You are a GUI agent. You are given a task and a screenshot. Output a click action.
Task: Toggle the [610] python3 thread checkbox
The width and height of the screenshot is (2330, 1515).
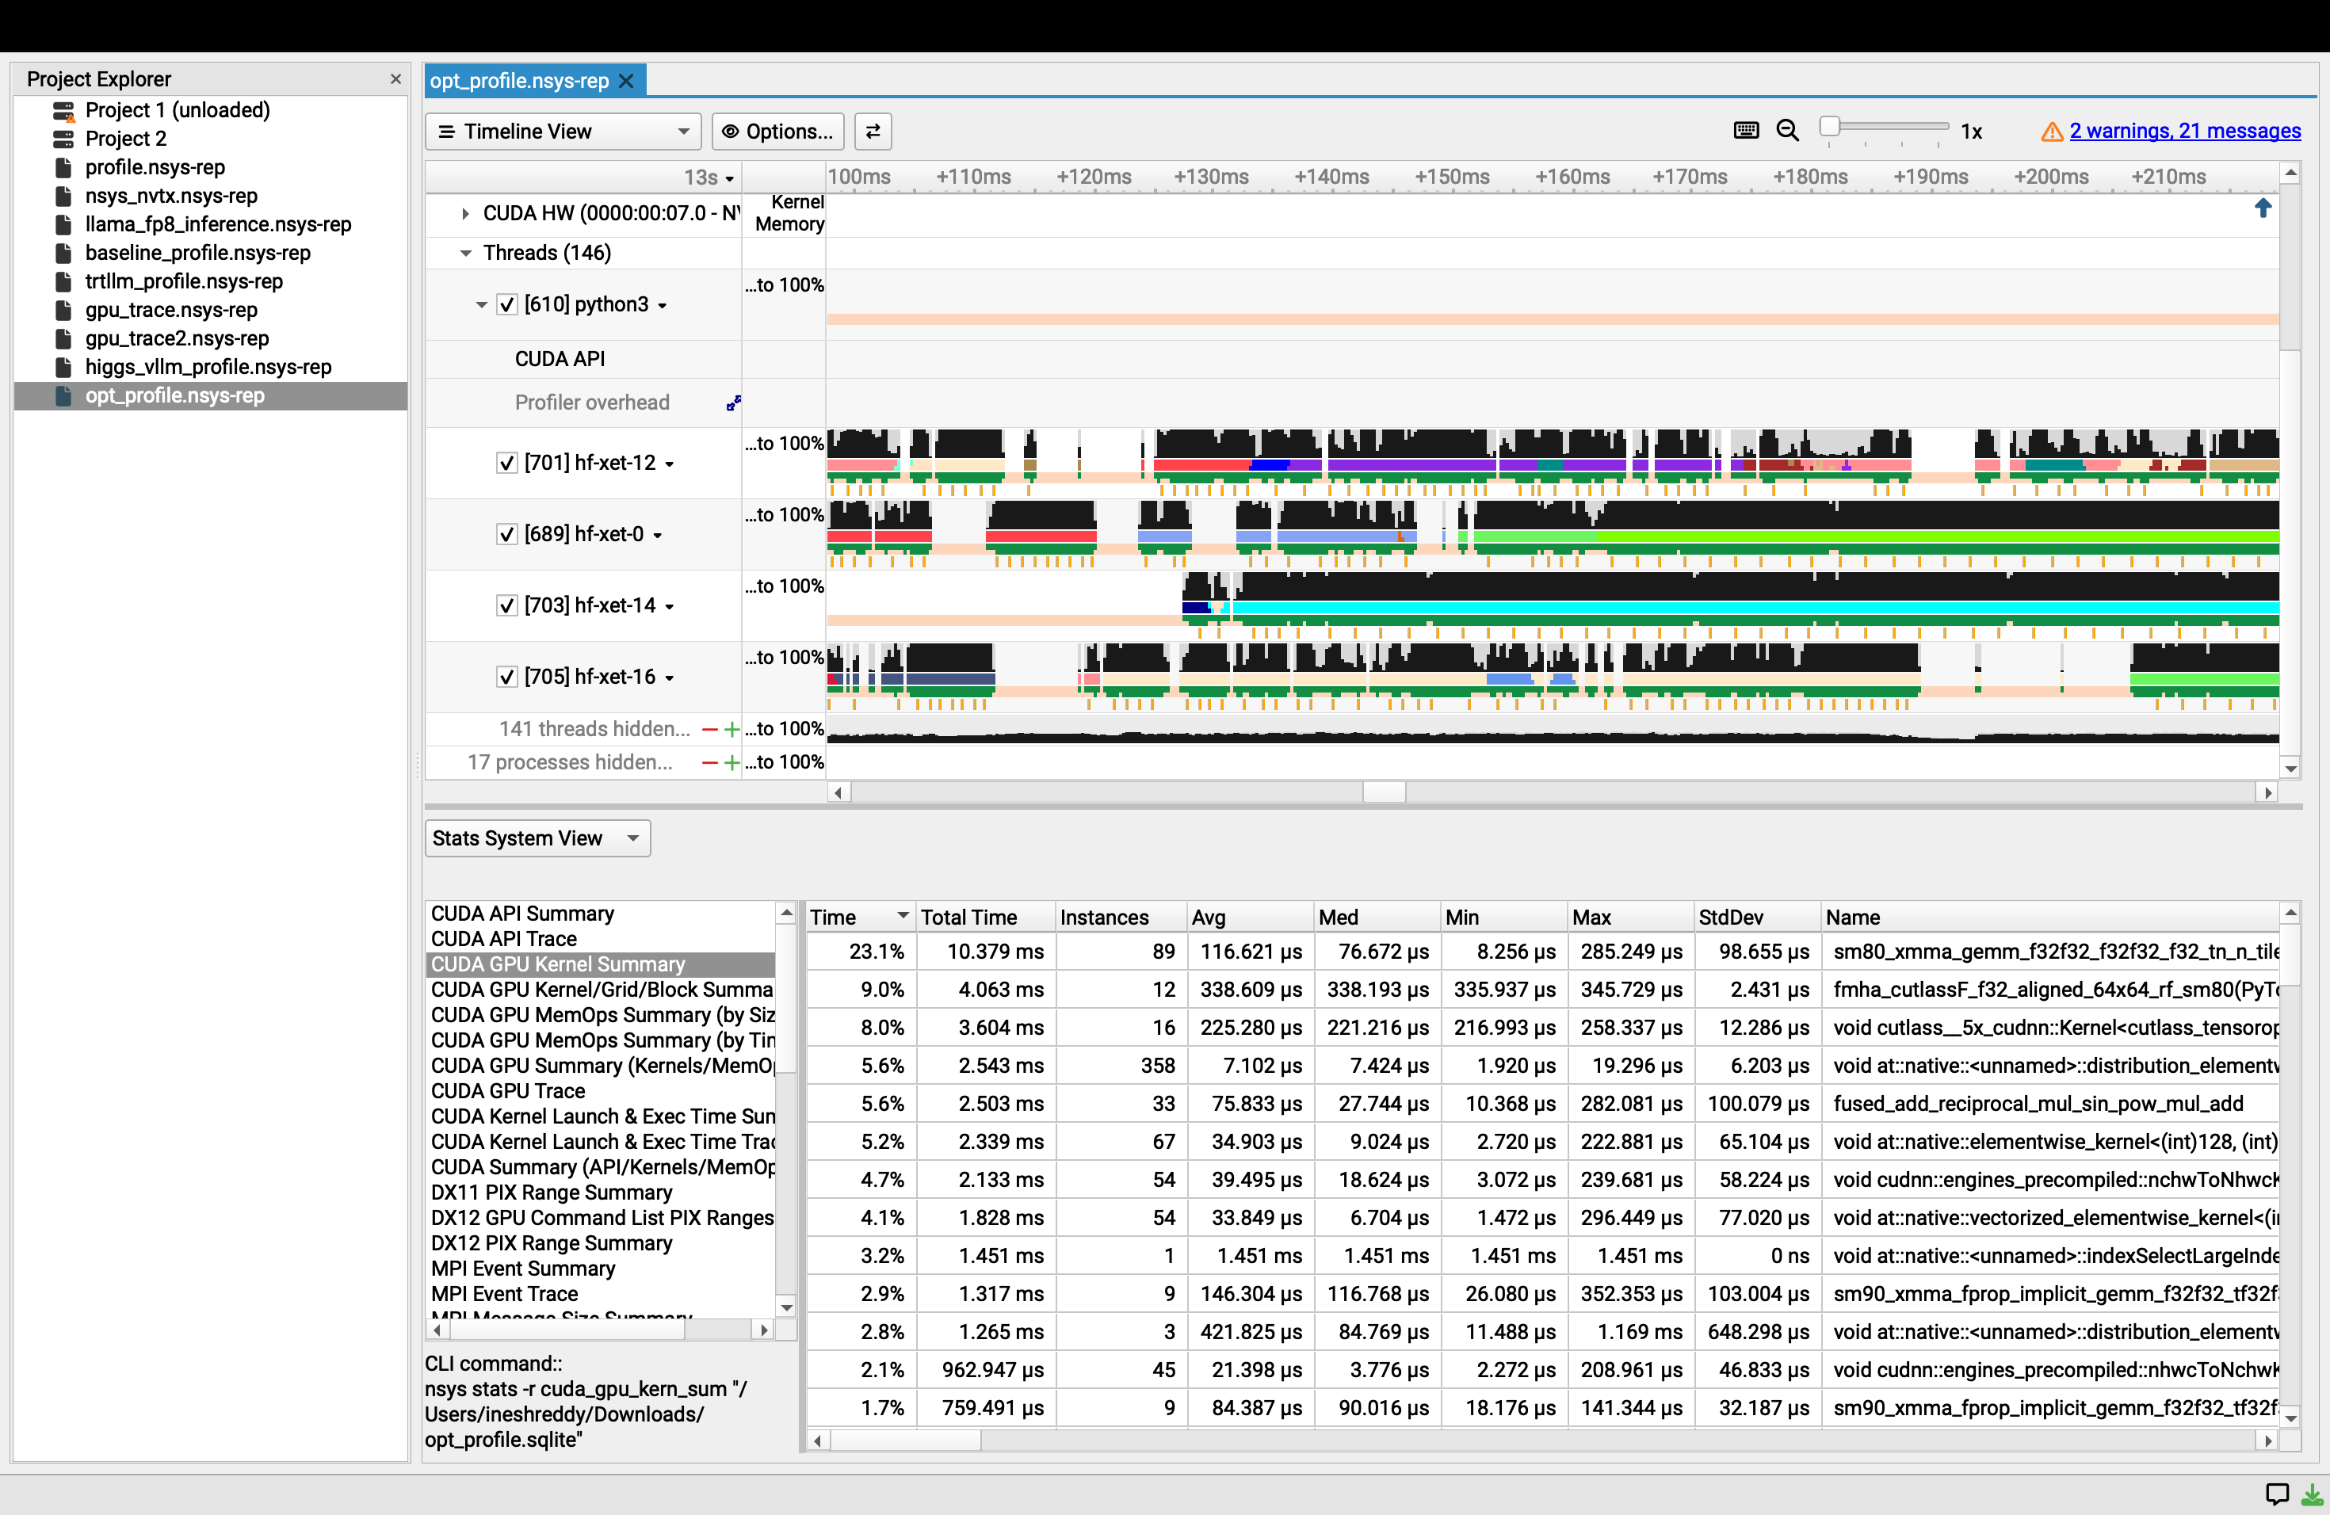[506, 304]
